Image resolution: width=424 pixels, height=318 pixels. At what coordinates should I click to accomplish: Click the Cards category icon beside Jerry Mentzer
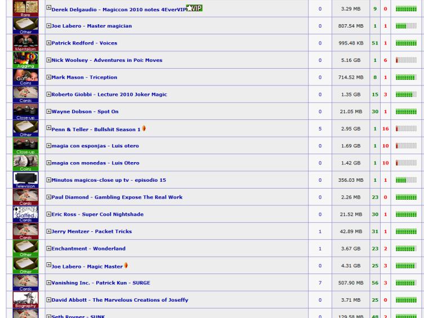[26, 231]
